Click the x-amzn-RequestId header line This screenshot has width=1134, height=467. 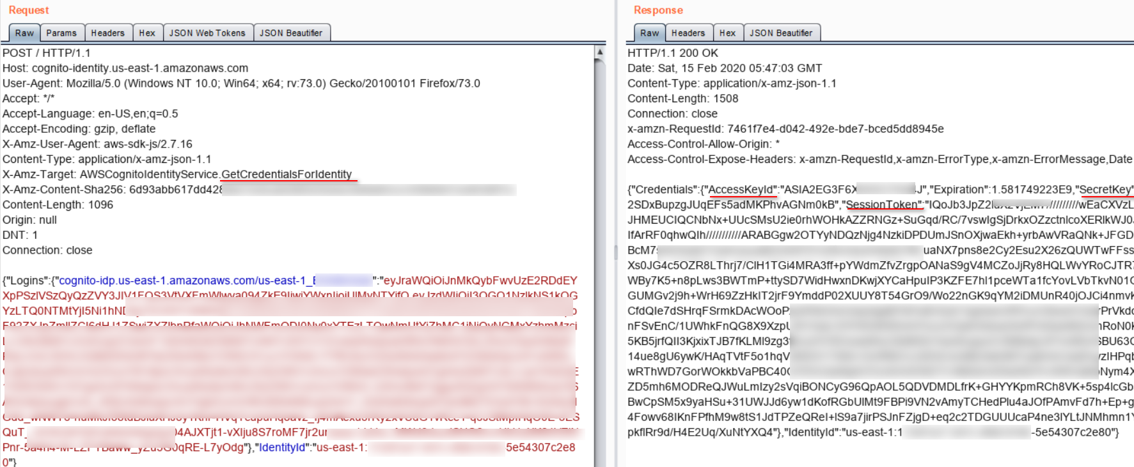785,129
